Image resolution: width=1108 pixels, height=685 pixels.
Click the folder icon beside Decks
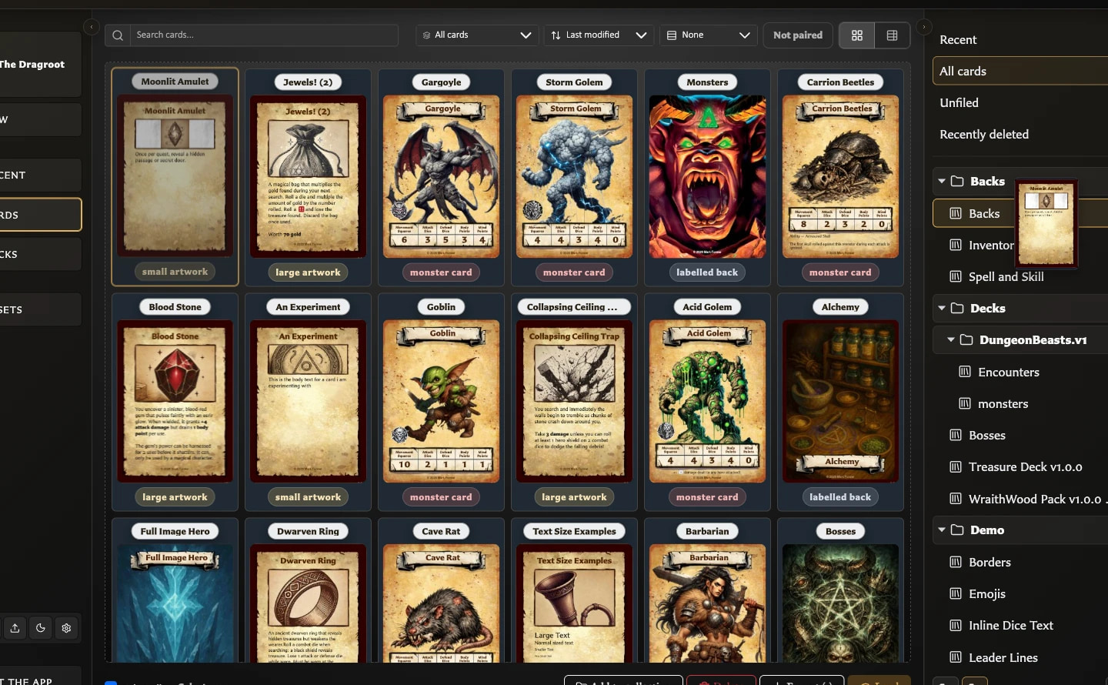coord(957,308)
